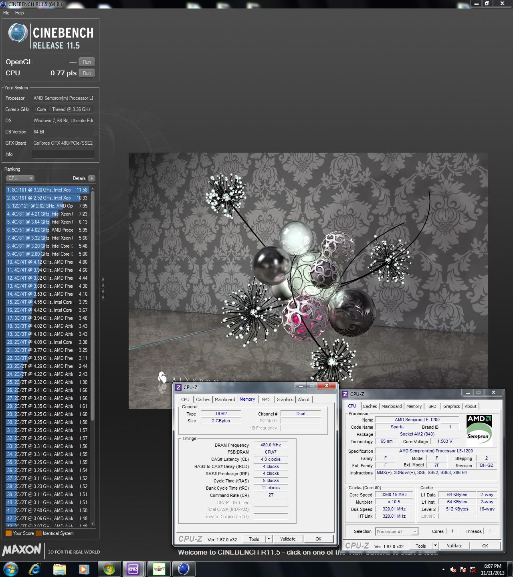Click the Core Speed 3360.15 MHz value
Image resolution: width=513 pixels, height=577 pixels.
394,495
